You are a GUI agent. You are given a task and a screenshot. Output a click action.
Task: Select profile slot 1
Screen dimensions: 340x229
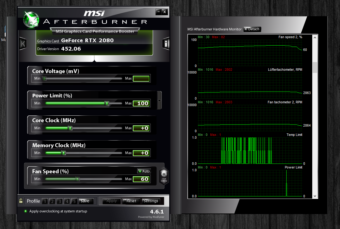point(45,201)
